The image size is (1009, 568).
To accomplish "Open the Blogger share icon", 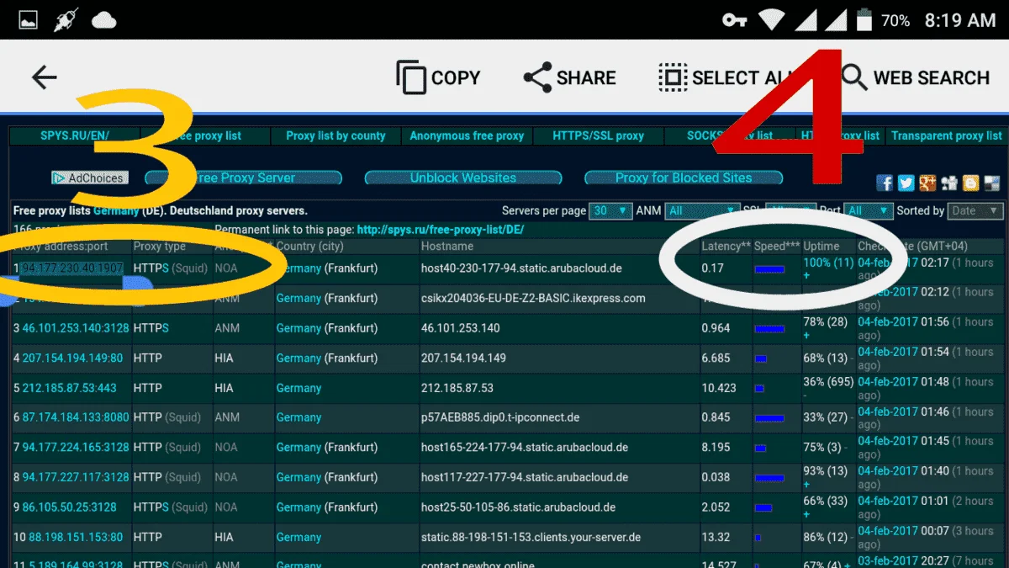I will click(971, 183).
